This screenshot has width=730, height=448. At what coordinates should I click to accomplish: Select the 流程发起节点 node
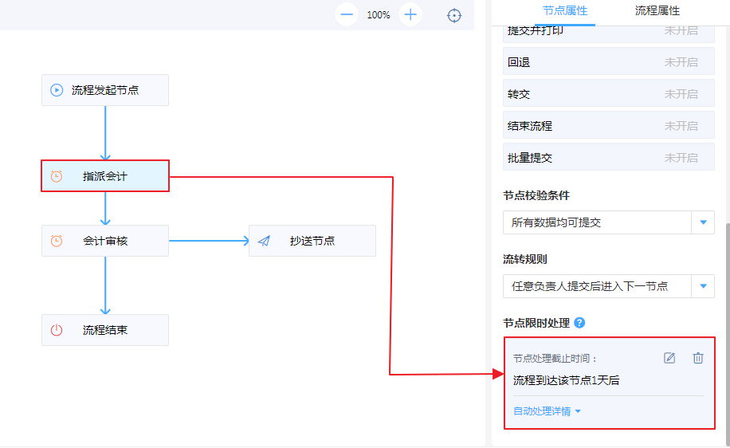point(105,90)
